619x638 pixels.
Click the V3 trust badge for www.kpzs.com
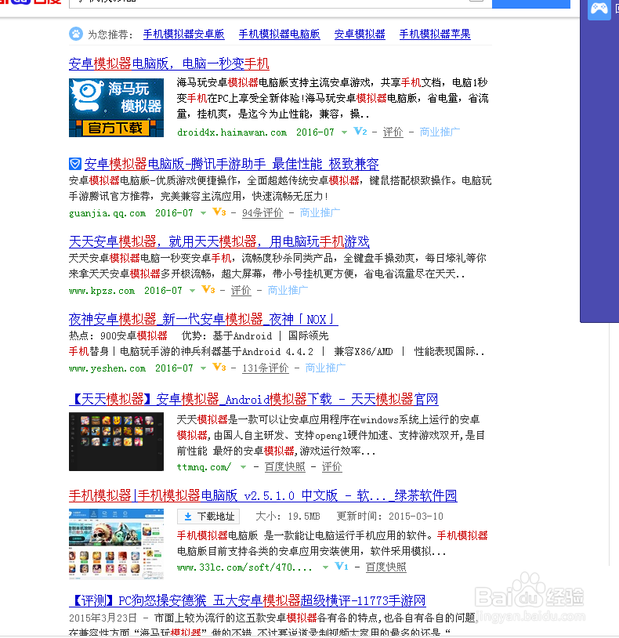click(208, 290)
